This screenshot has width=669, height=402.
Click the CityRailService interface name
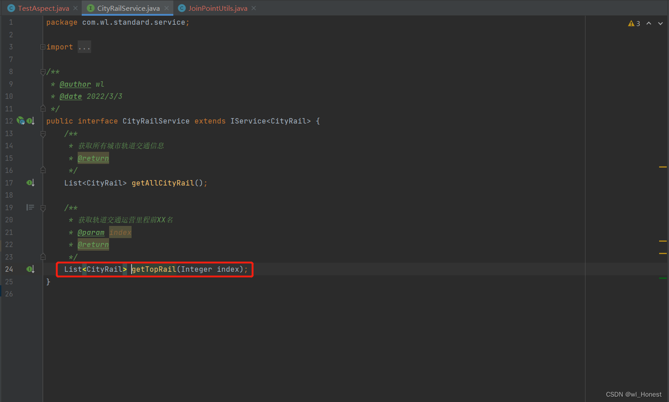click(x=156, y=121)
